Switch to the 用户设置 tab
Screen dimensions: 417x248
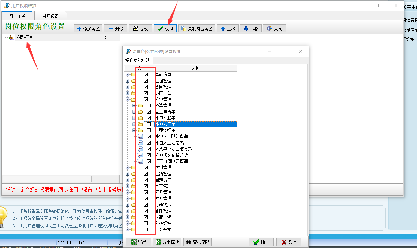(50, 16)
